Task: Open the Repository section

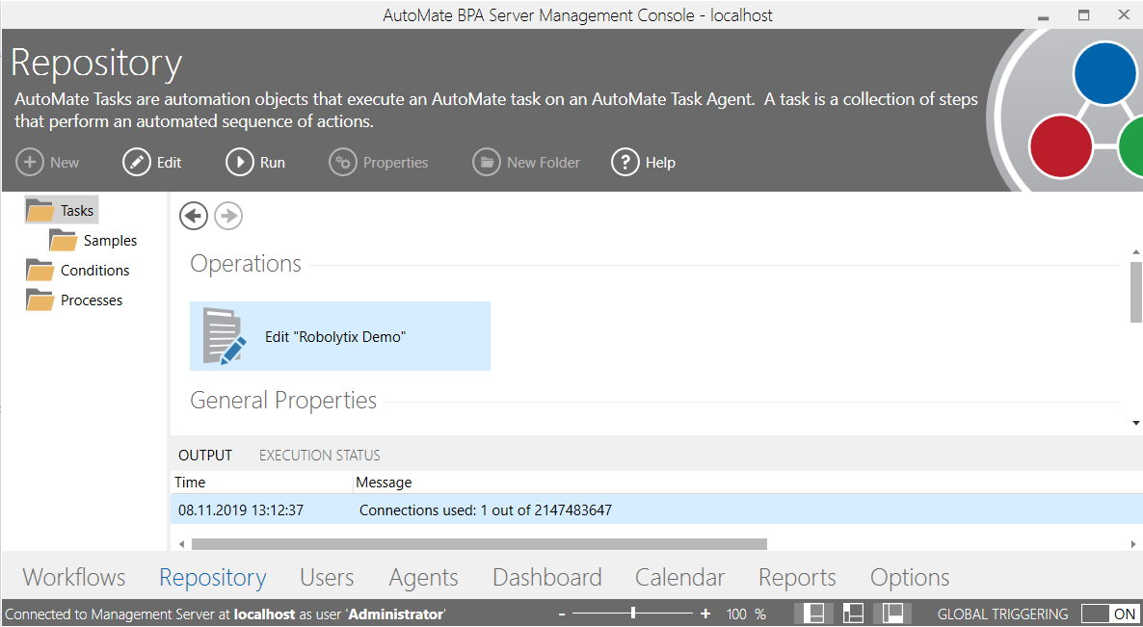Action: pyautogui.click(x=213, y=578)
